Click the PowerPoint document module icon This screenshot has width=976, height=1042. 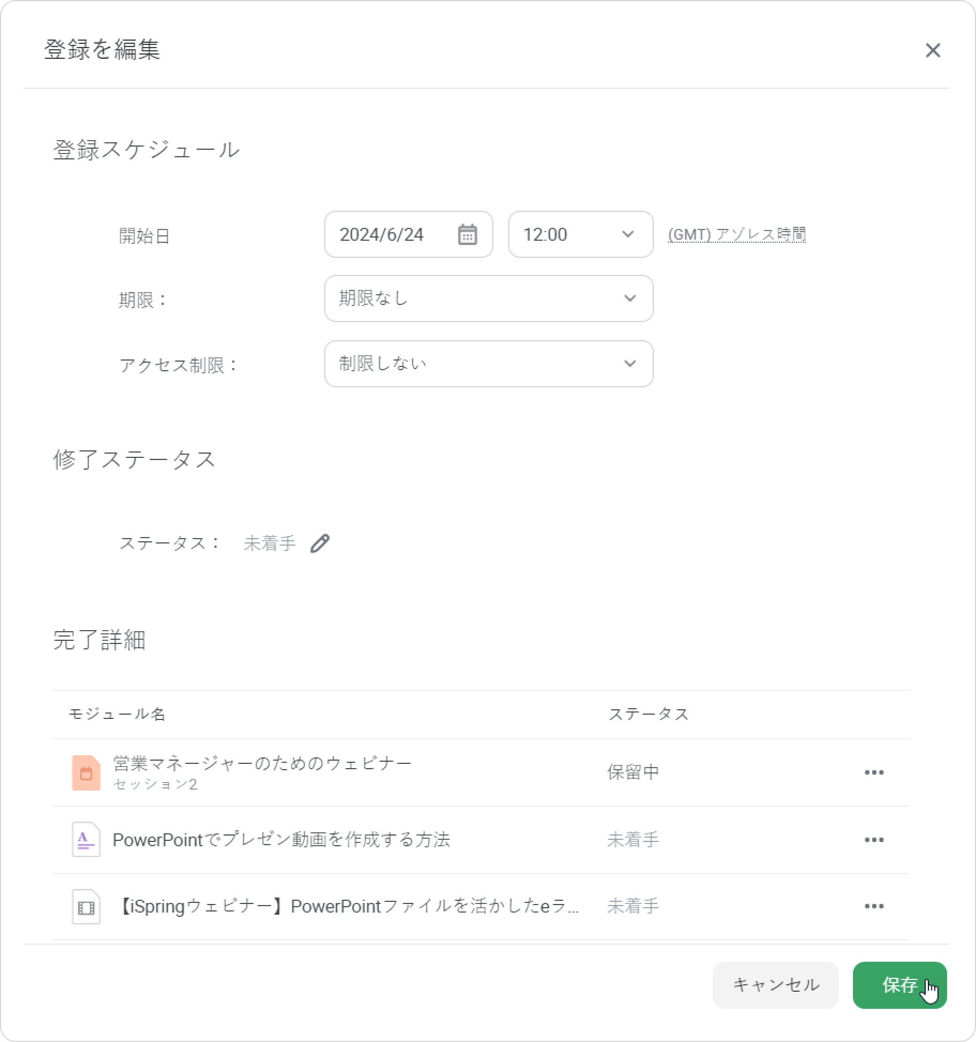click(86, 840)
